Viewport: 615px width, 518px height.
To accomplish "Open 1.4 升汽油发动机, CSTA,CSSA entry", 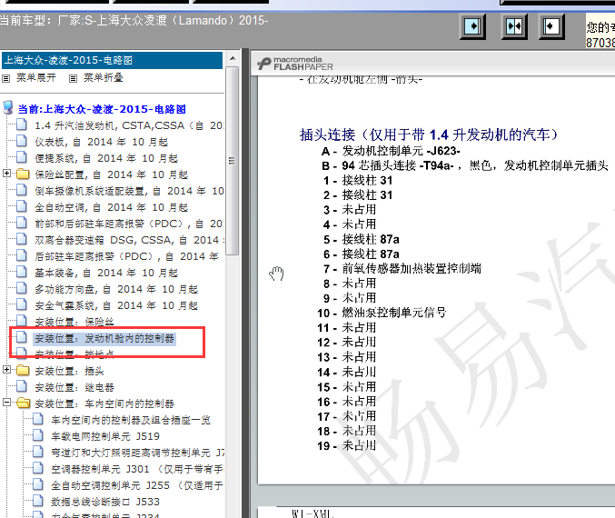I will pyautogui.click(x=129, y=125).
